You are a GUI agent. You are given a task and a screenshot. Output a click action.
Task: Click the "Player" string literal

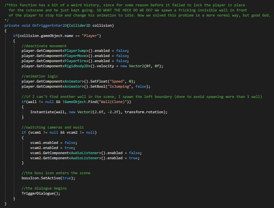(x=90, y=36)
